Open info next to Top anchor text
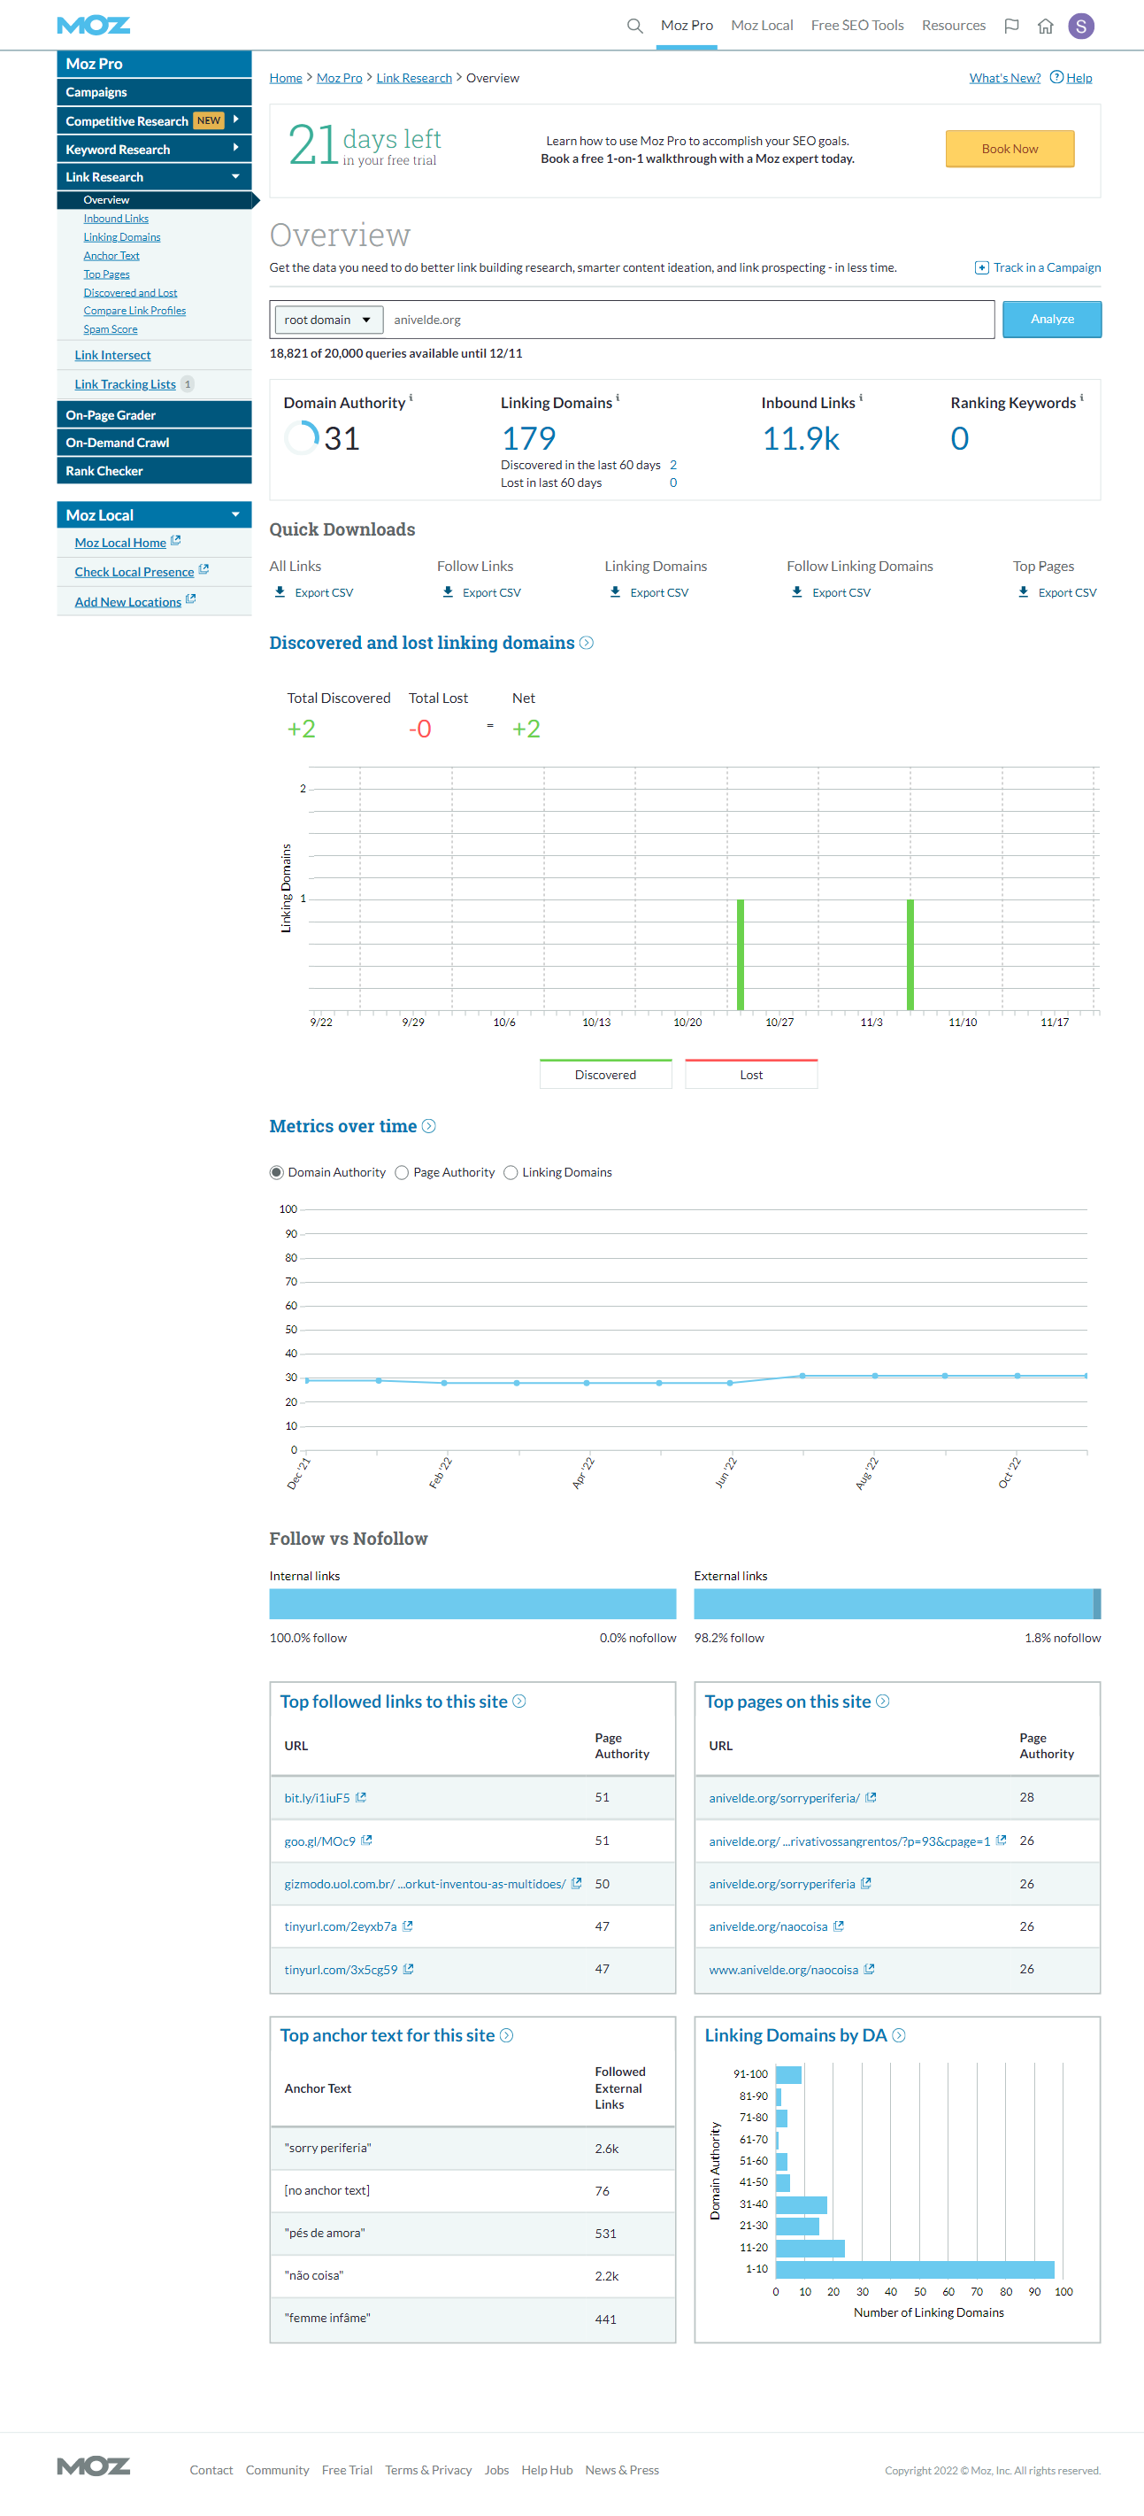The height and width of the screenshot is (2516, 1144). tap(507, 2035)
